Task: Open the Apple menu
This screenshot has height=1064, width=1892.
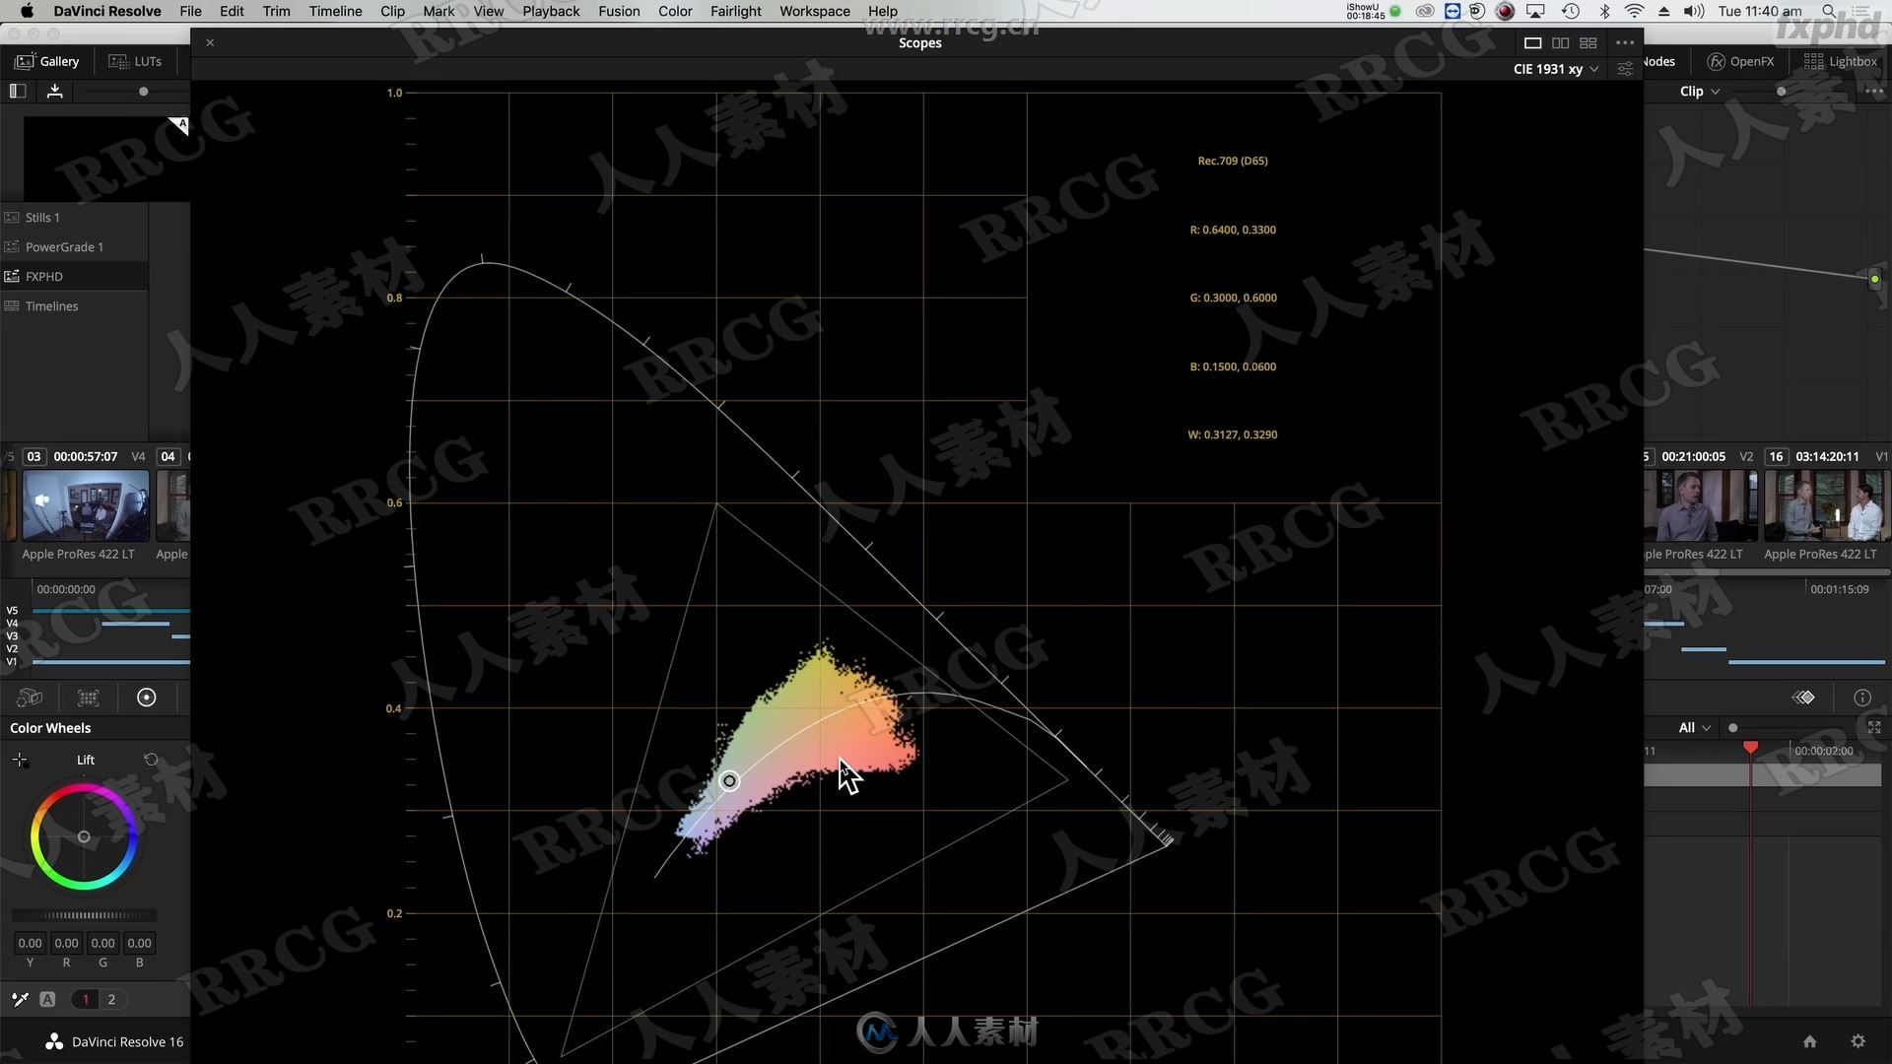Action: pos(27,11)
